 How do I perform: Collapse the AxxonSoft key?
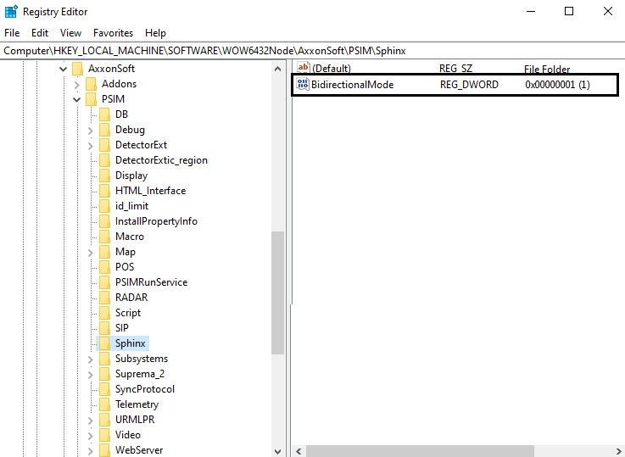tap(63, 69)
